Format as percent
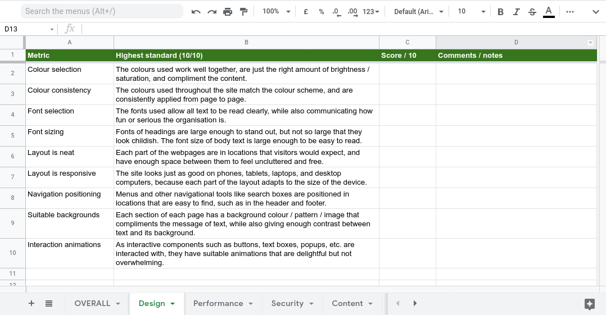Image resolution: width=606 pixels, height=315 pixels. 321,12
